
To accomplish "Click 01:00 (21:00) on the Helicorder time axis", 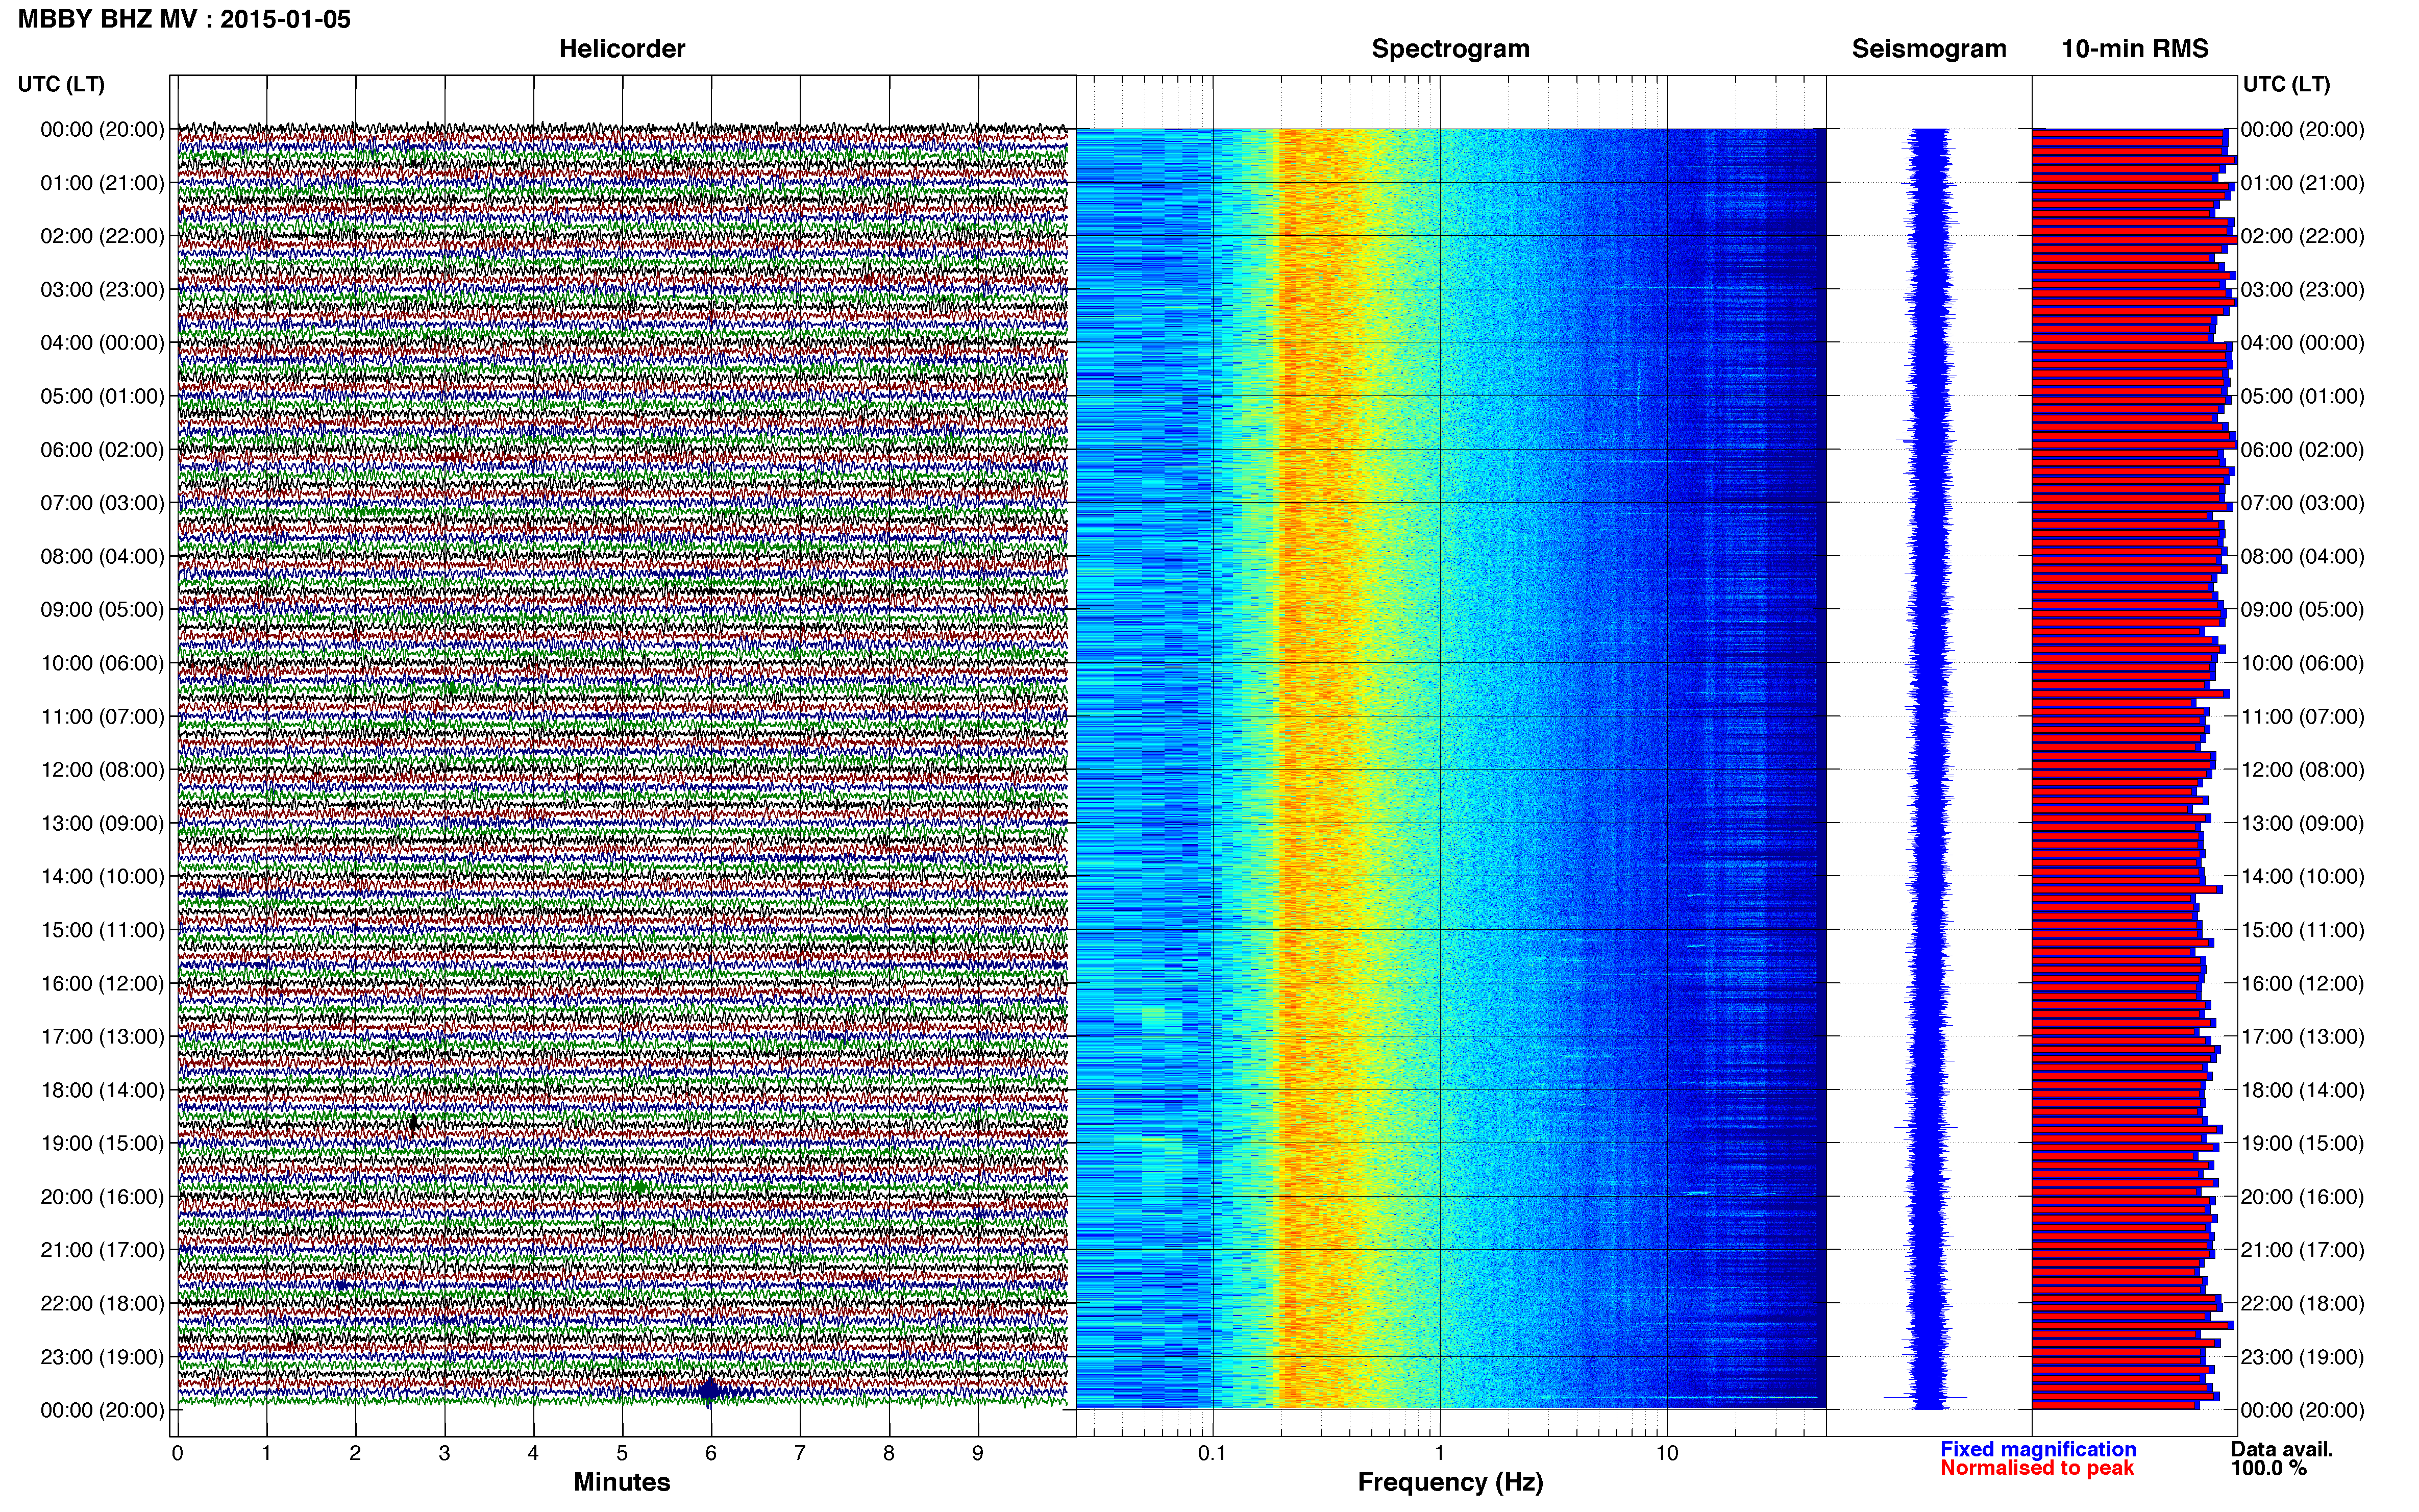I will [102, 183].
